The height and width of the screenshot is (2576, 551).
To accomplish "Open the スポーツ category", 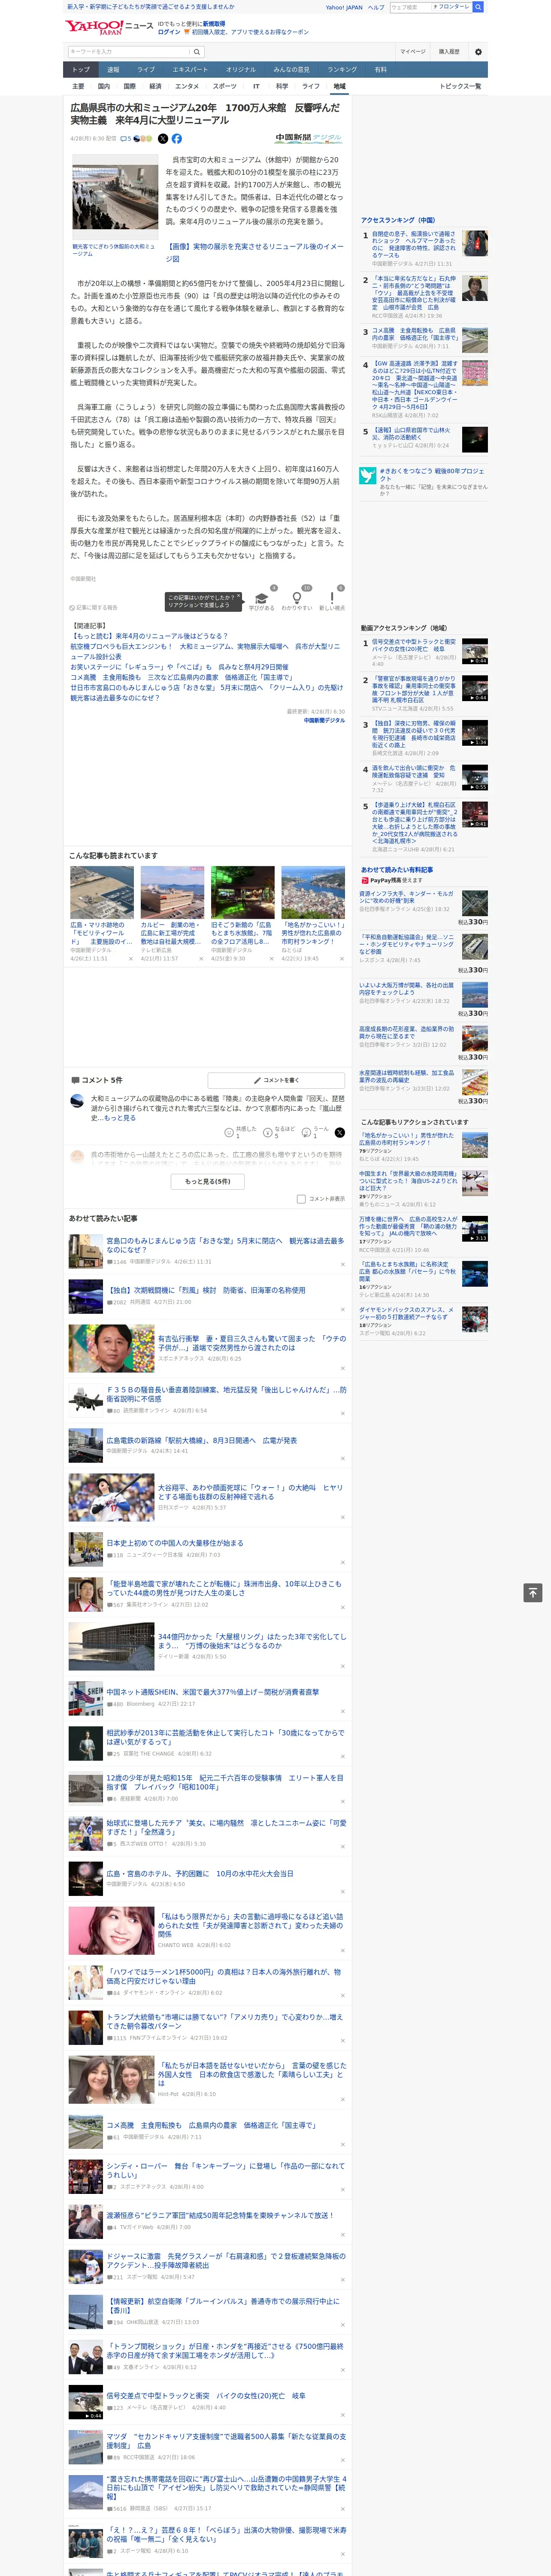I will pos(225,86).
